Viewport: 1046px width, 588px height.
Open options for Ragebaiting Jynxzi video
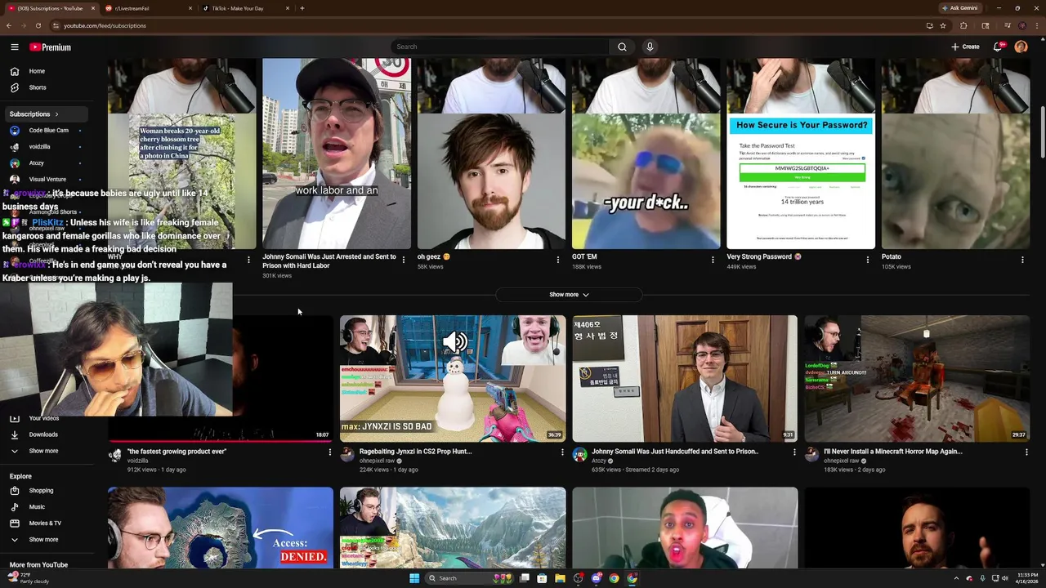click(562, 452)
